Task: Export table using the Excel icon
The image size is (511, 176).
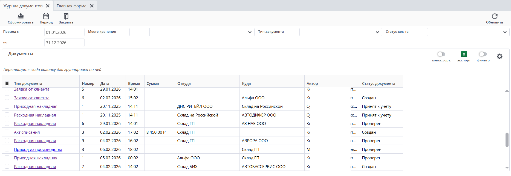Action: 464,54
